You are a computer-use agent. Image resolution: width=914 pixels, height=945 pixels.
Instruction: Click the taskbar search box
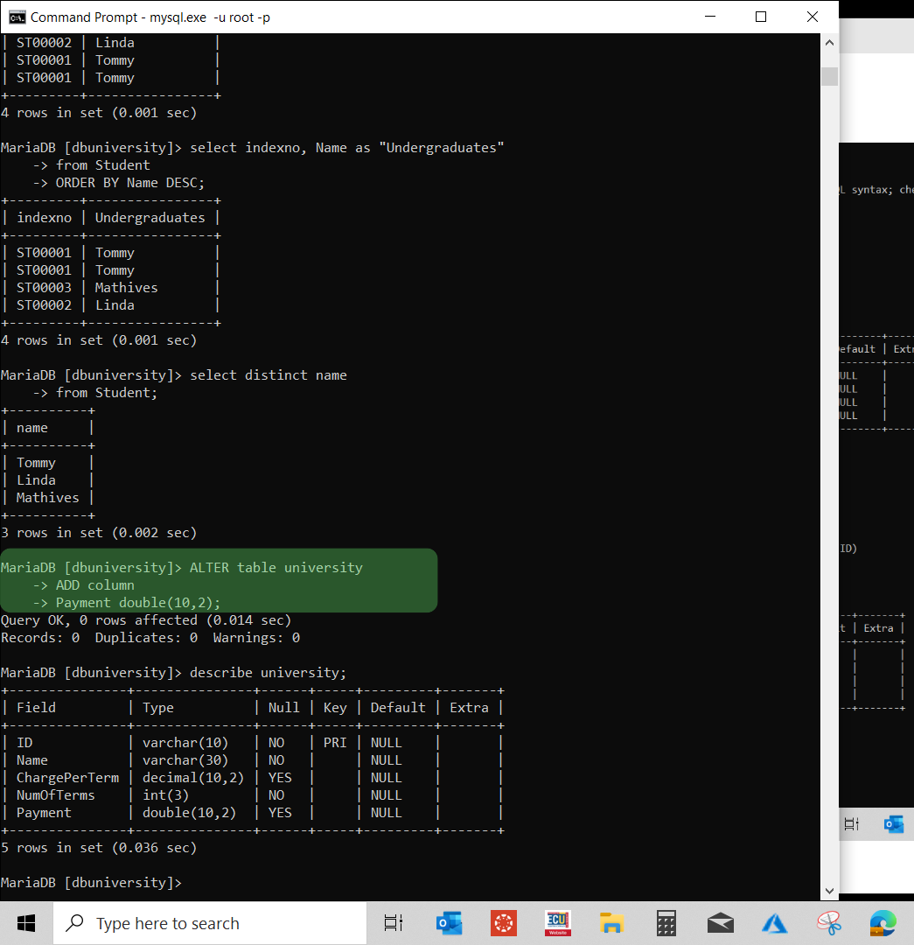coord(210,922)
